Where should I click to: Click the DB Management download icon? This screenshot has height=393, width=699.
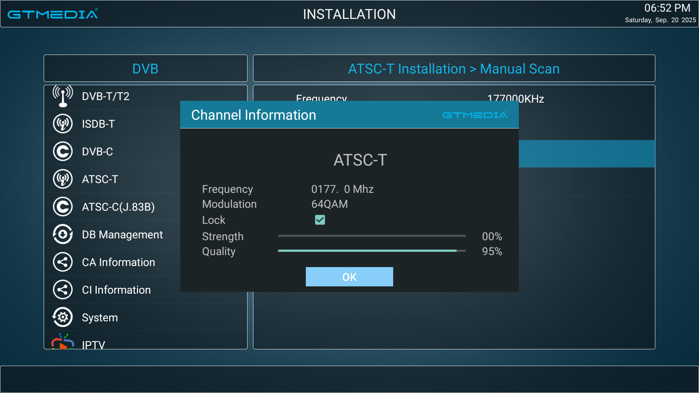63,234
